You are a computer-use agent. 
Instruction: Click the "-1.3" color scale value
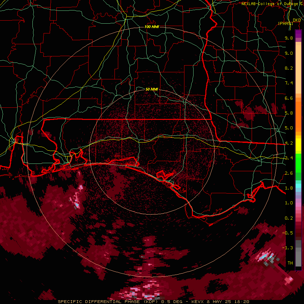point(287,248)
